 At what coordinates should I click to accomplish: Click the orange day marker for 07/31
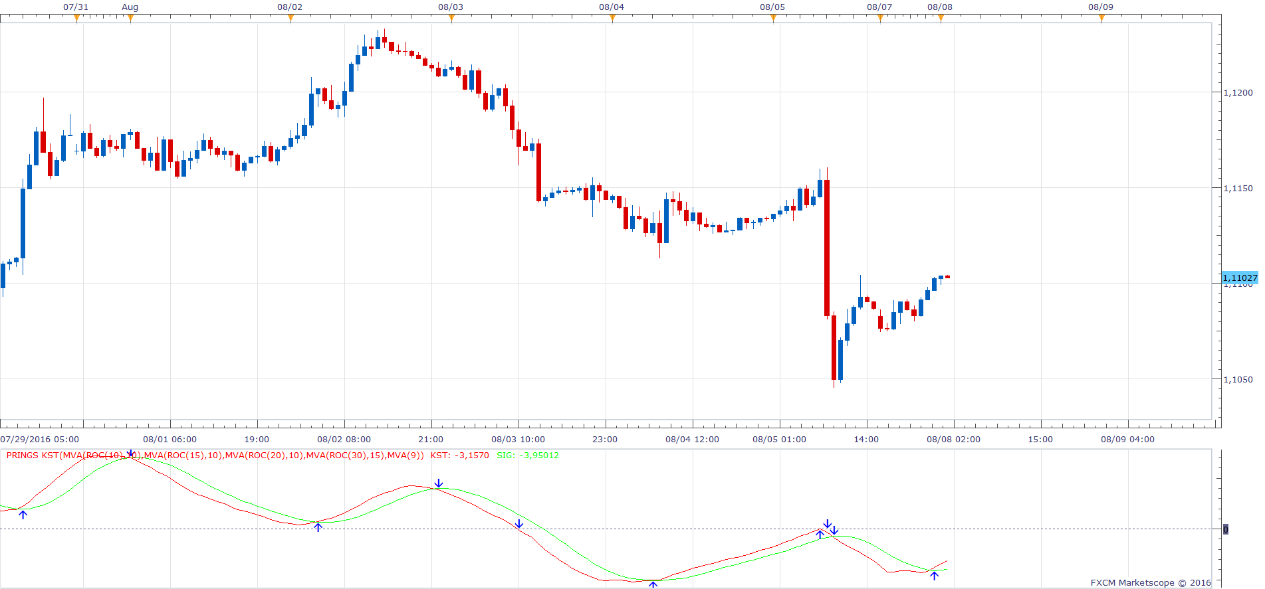[x=76, y=19]
